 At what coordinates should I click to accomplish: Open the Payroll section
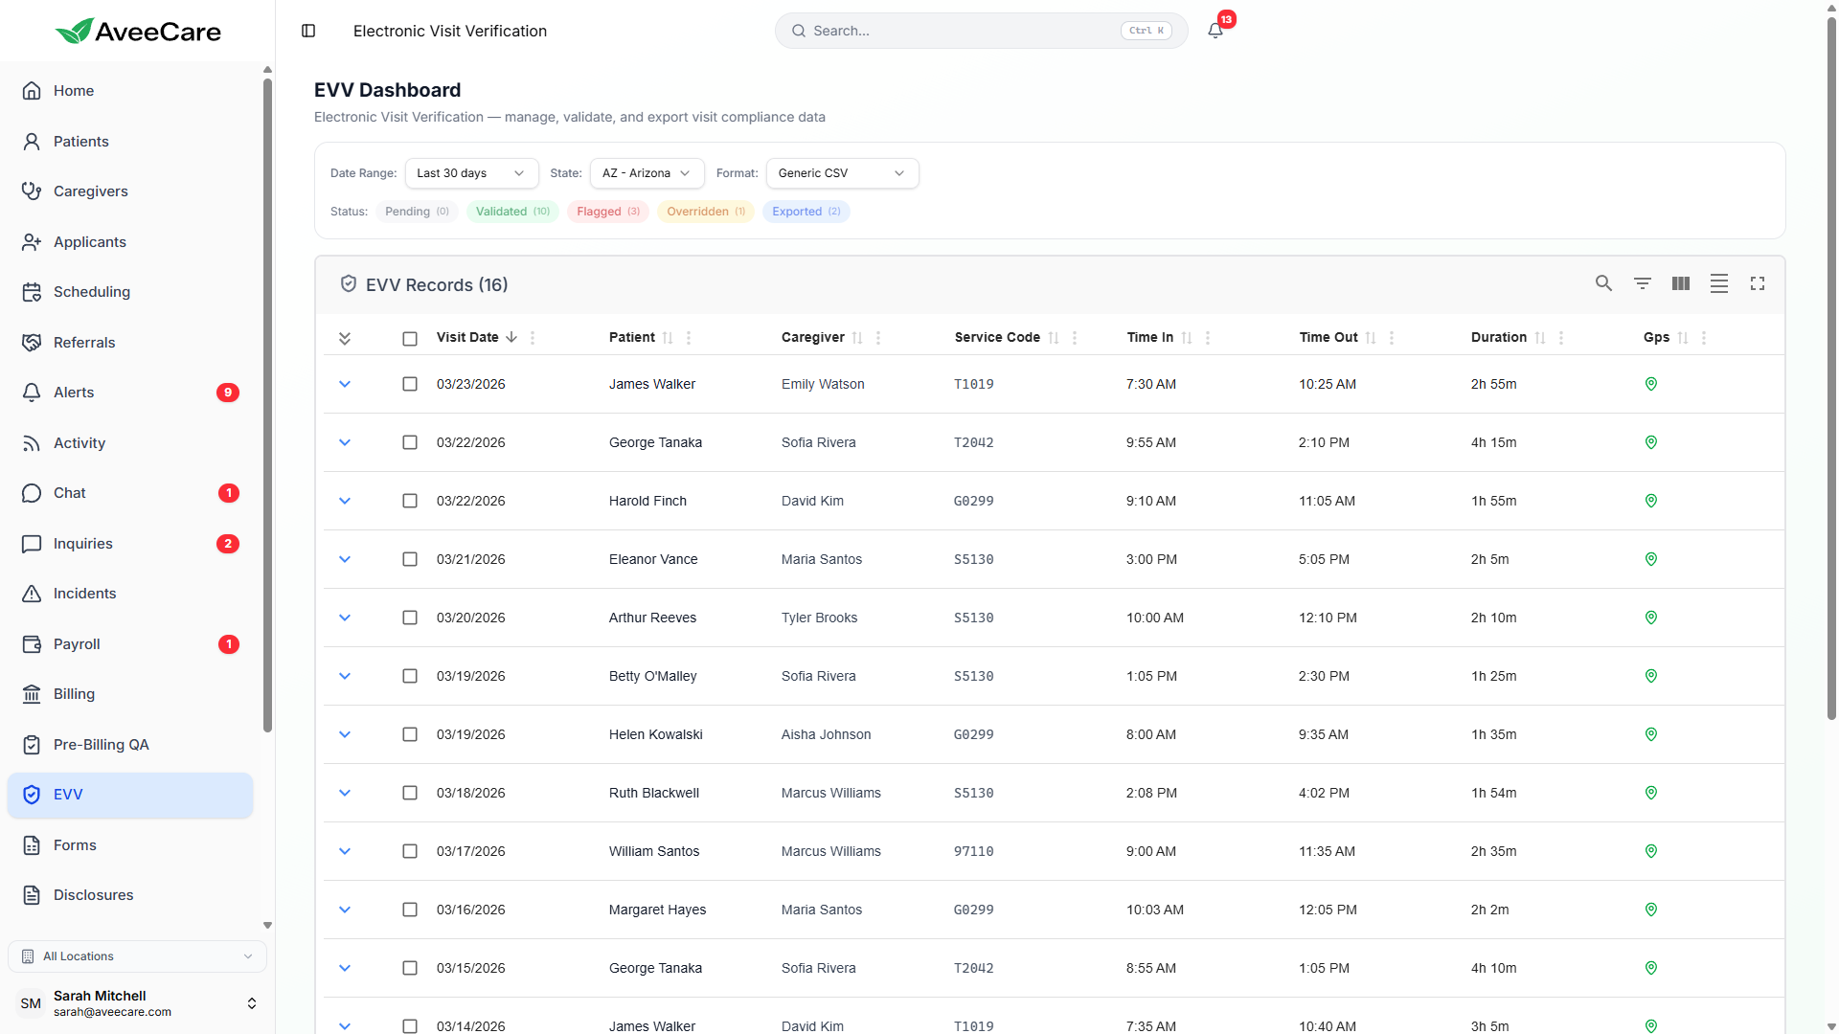point(77,644)
